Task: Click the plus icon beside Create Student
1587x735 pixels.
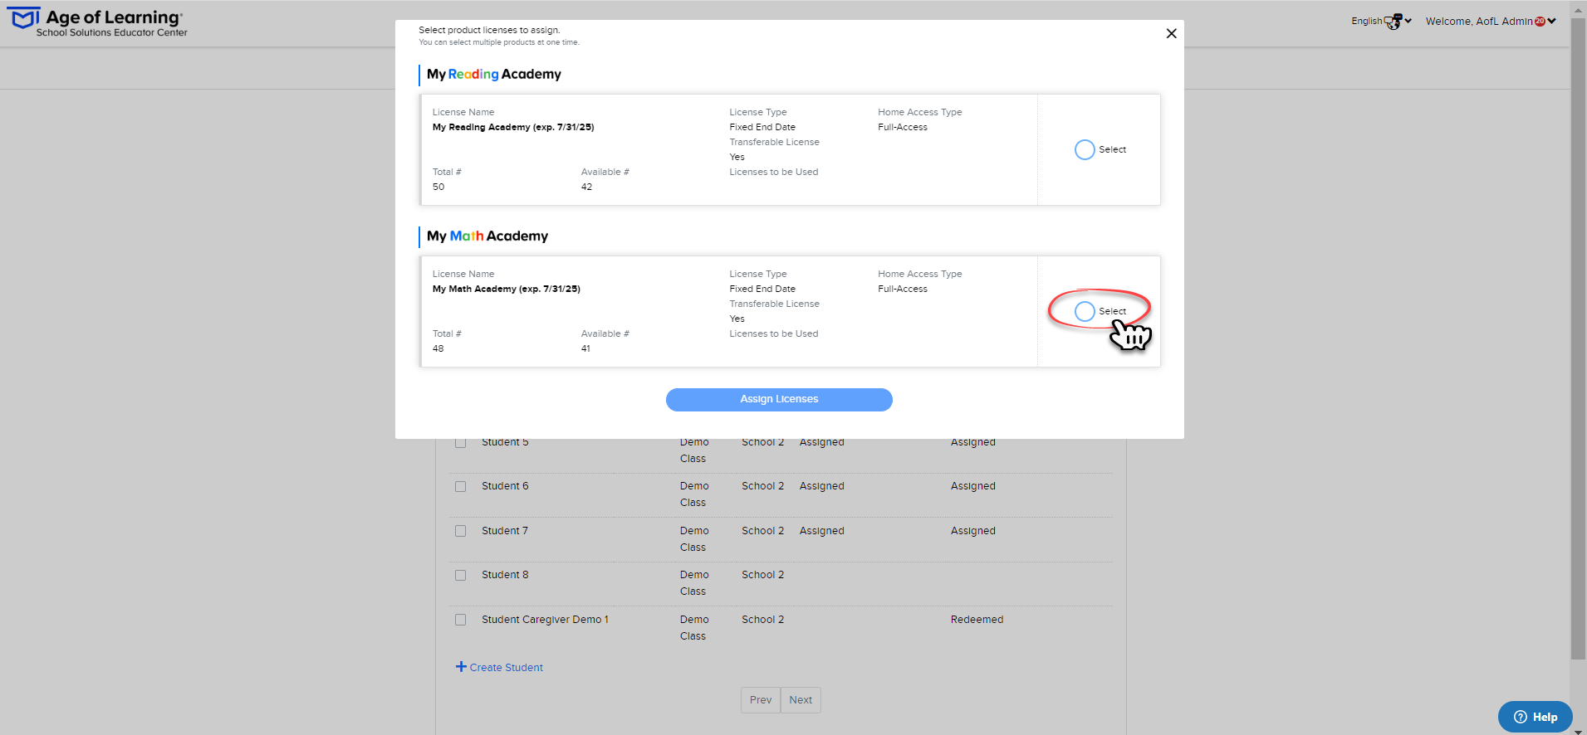Action: click(x=461, y=667)
